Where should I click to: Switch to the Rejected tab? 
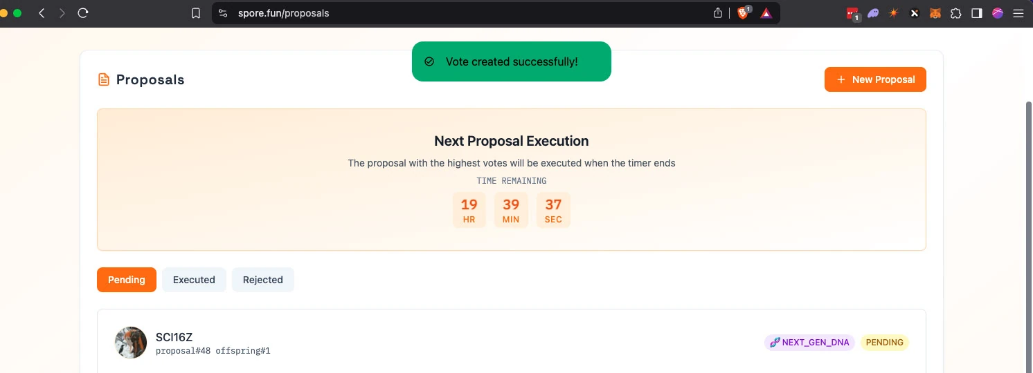tap(262, 280)
